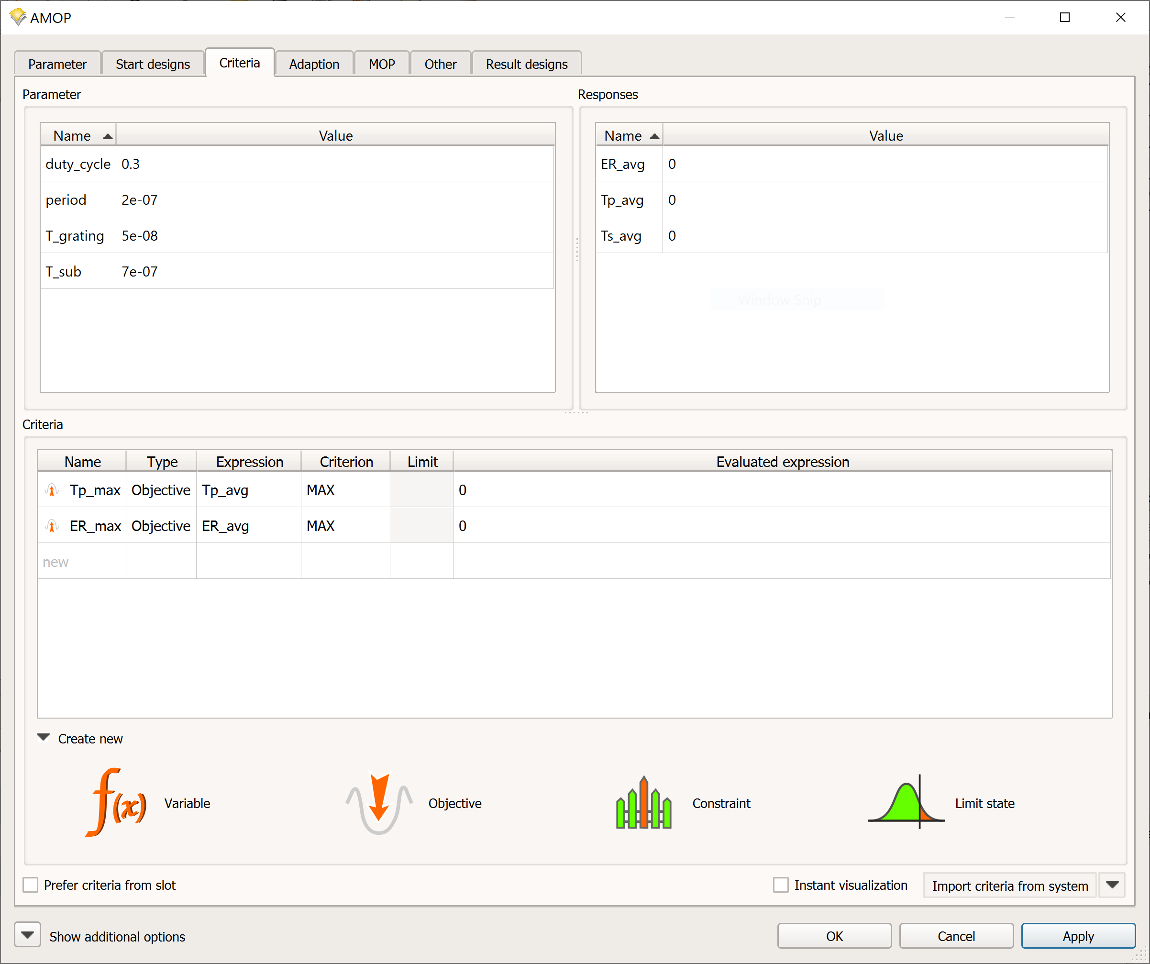
Task: Toggle the Instant visualization checkbox
Action: point(781,885)
